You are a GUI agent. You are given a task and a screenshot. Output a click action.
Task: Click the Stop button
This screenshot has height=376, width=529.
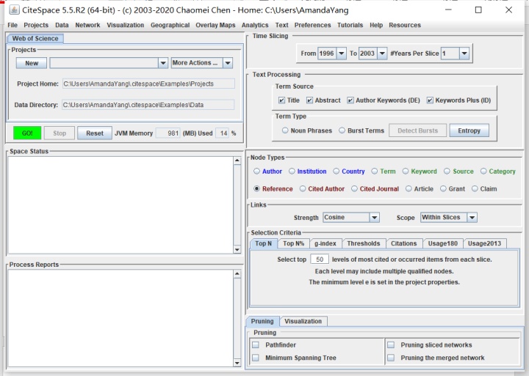tap(60, 133)
